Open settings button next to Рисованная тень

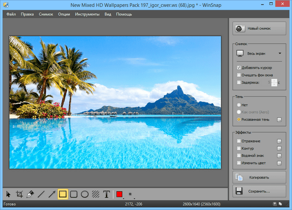click(279, 119)
